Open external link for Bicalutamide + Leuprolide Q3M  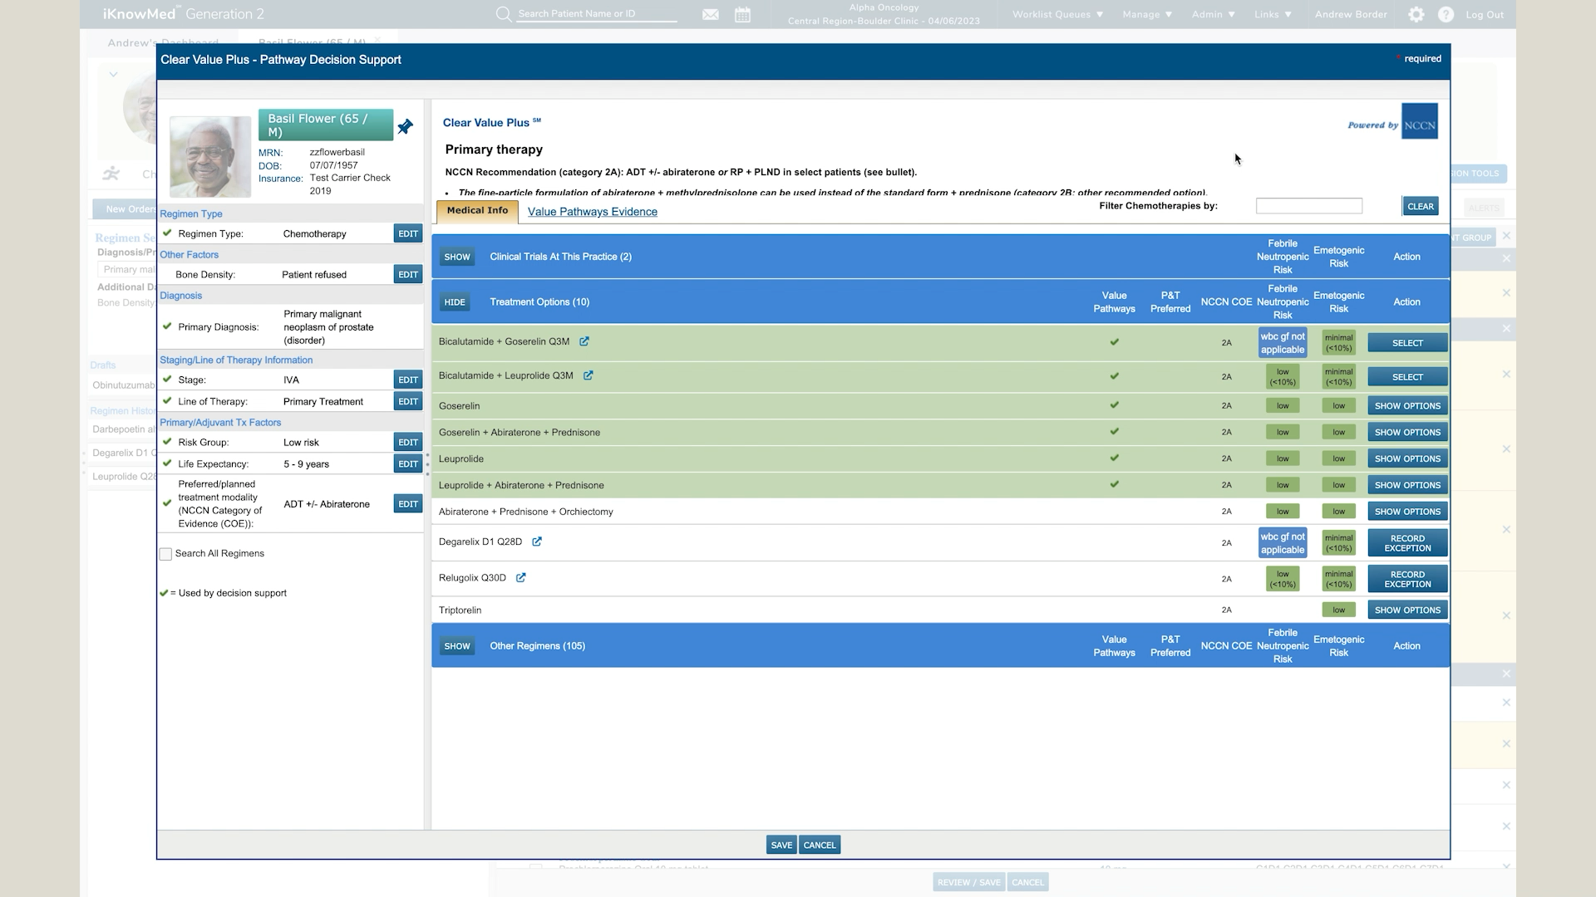(x=588, y=375)
